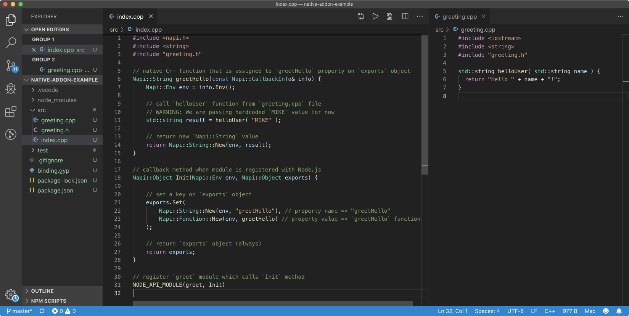Click the vertical scrollbar of index.cpp editor

[x=425, y=105]
